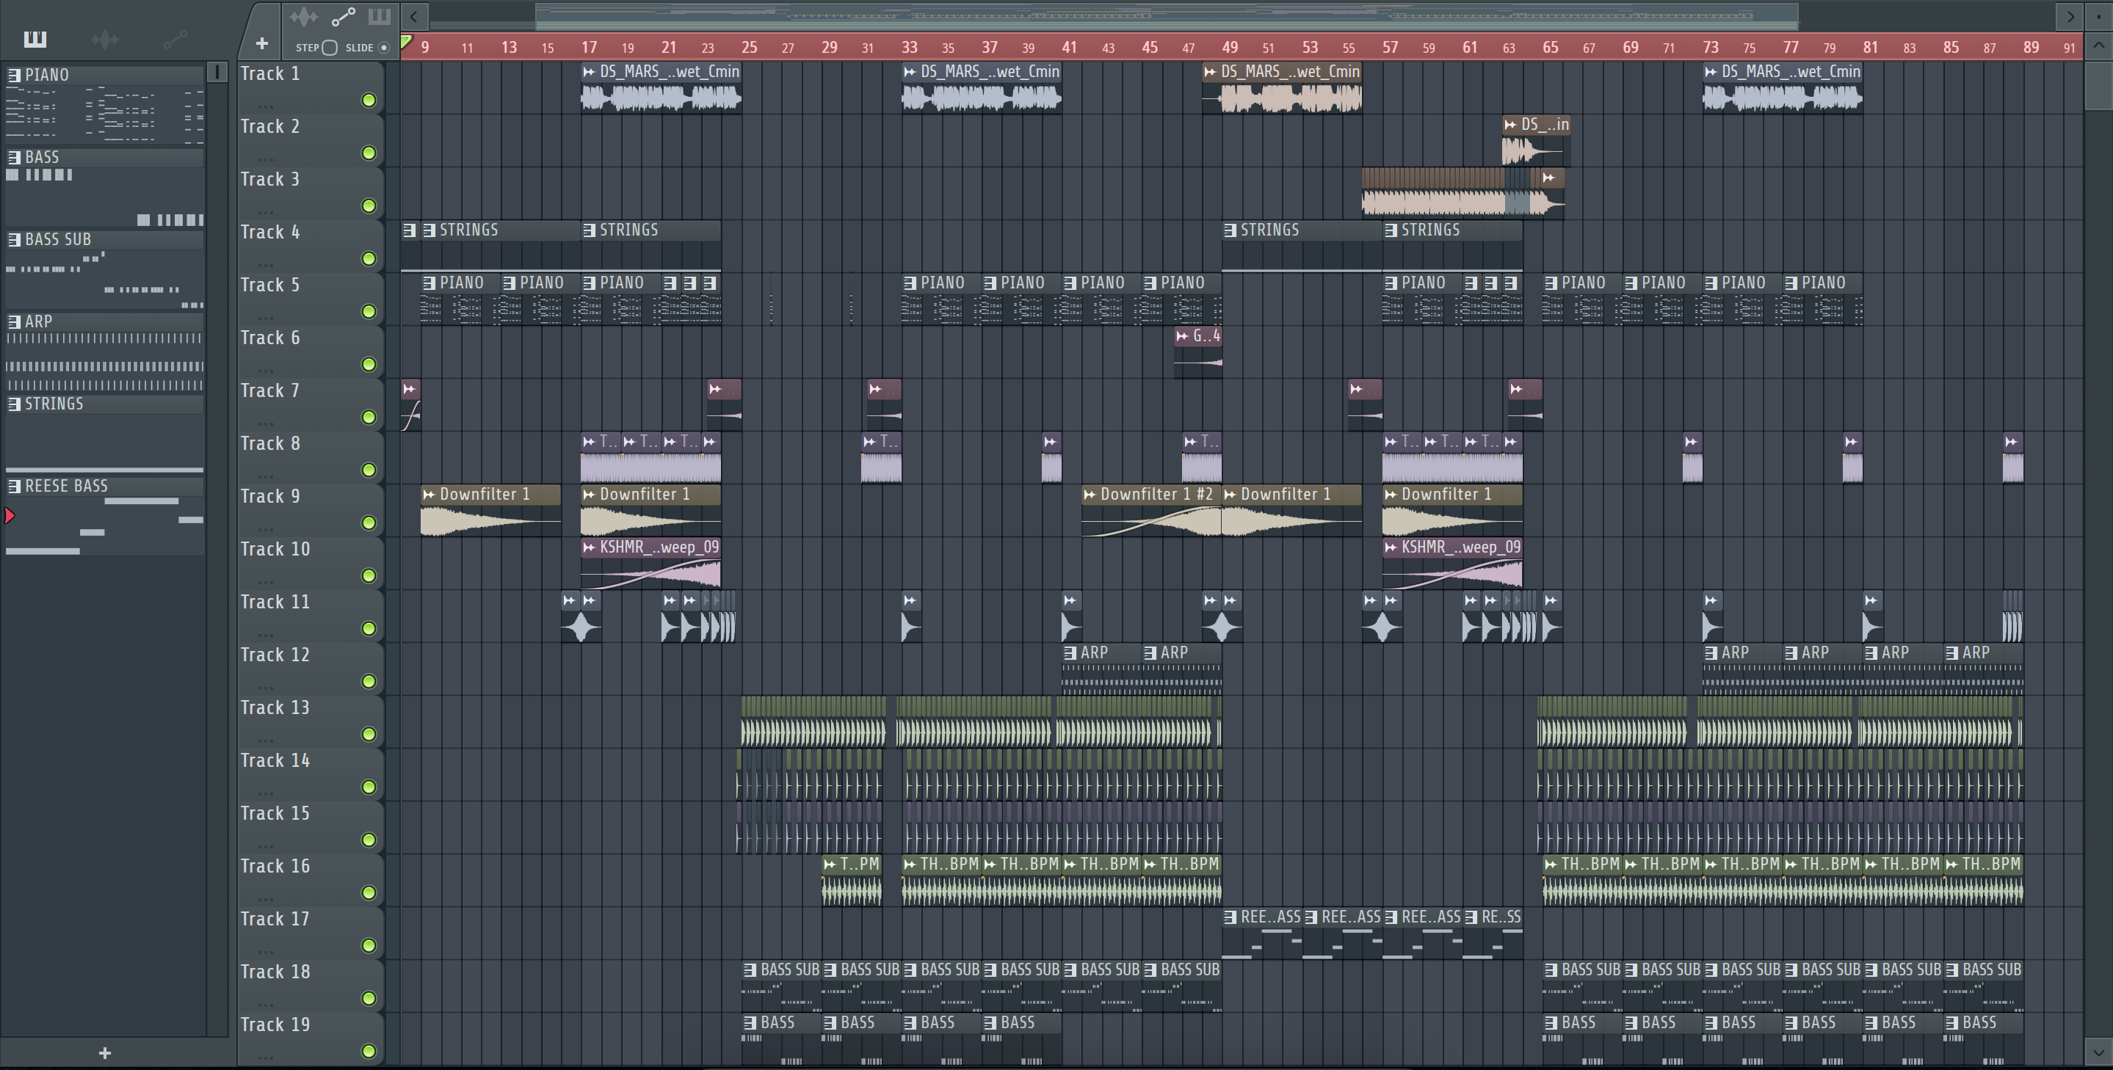Screen dimensions: 2113x1070
Task: Jump to bar 65 on the timeline ruler
Action: 1551,48
